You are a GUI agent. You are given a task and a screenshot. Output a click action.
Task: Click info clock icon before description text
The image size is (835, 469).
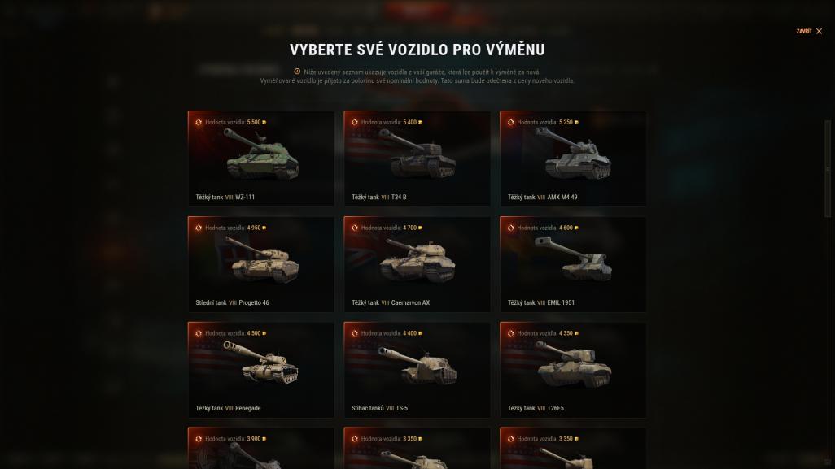[297, 72]
